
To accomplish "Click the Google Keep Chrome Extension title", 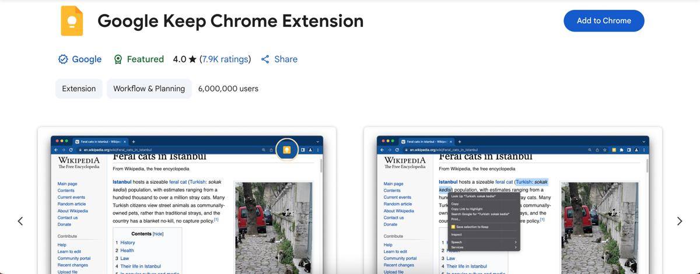I will click(230, 21).
